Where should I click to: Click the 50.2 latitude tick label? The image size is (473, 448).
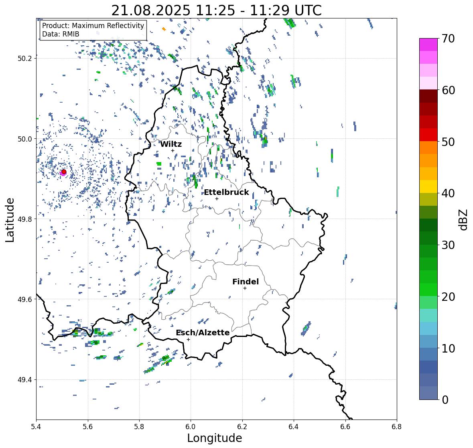pyautogui.click(x=25, y=59)
